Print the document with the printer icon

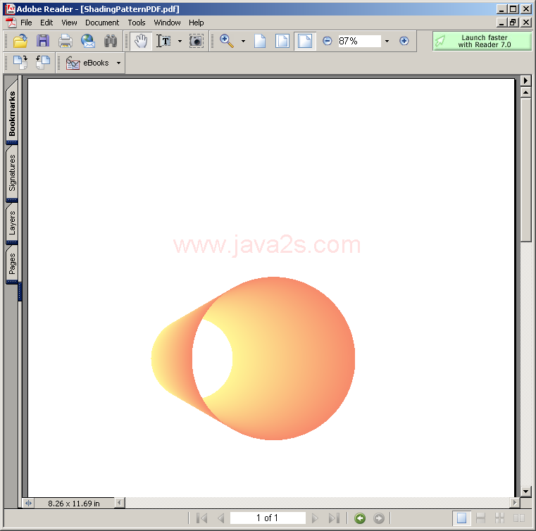pos(66,41)
